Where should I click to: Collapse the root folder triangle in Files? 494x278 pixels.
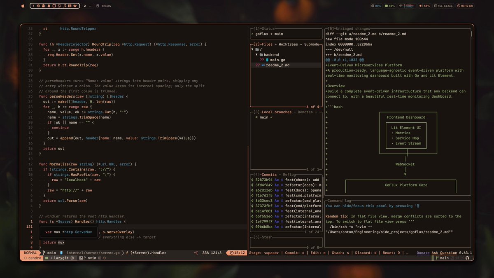252,49
